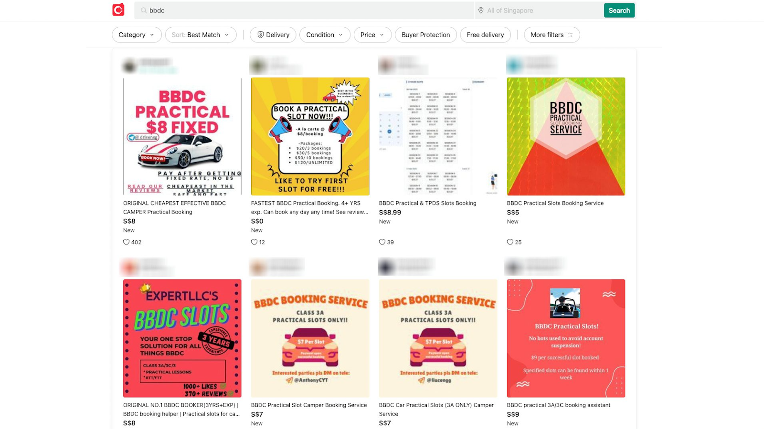Open the slot schedule screenshot listing image
This screenshot has width=764, height=429.
point(438,136)
